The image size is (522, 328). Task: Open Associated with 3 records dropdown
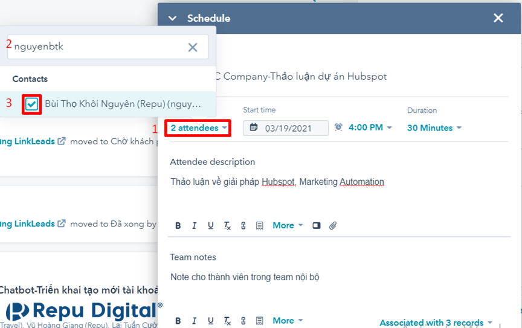(x=436, y=323)
